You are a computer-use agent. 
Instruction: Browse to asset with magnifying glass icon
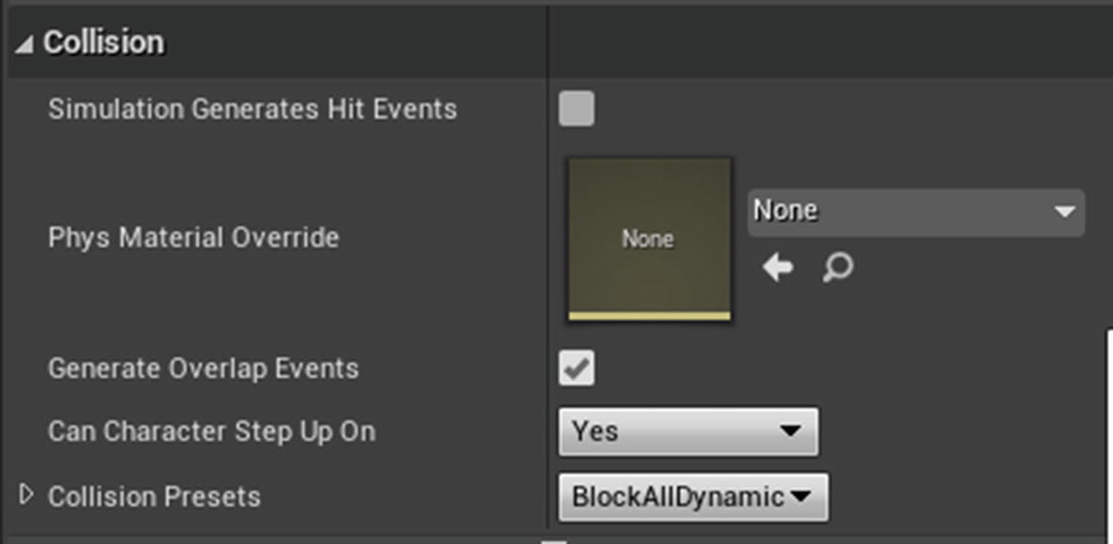click(x=838, y=269)
